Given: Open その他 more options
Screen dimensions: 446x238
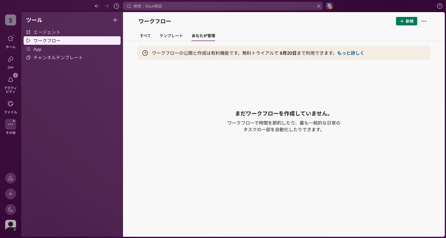Looking at the screenshot, I should [x=11, y=127].
